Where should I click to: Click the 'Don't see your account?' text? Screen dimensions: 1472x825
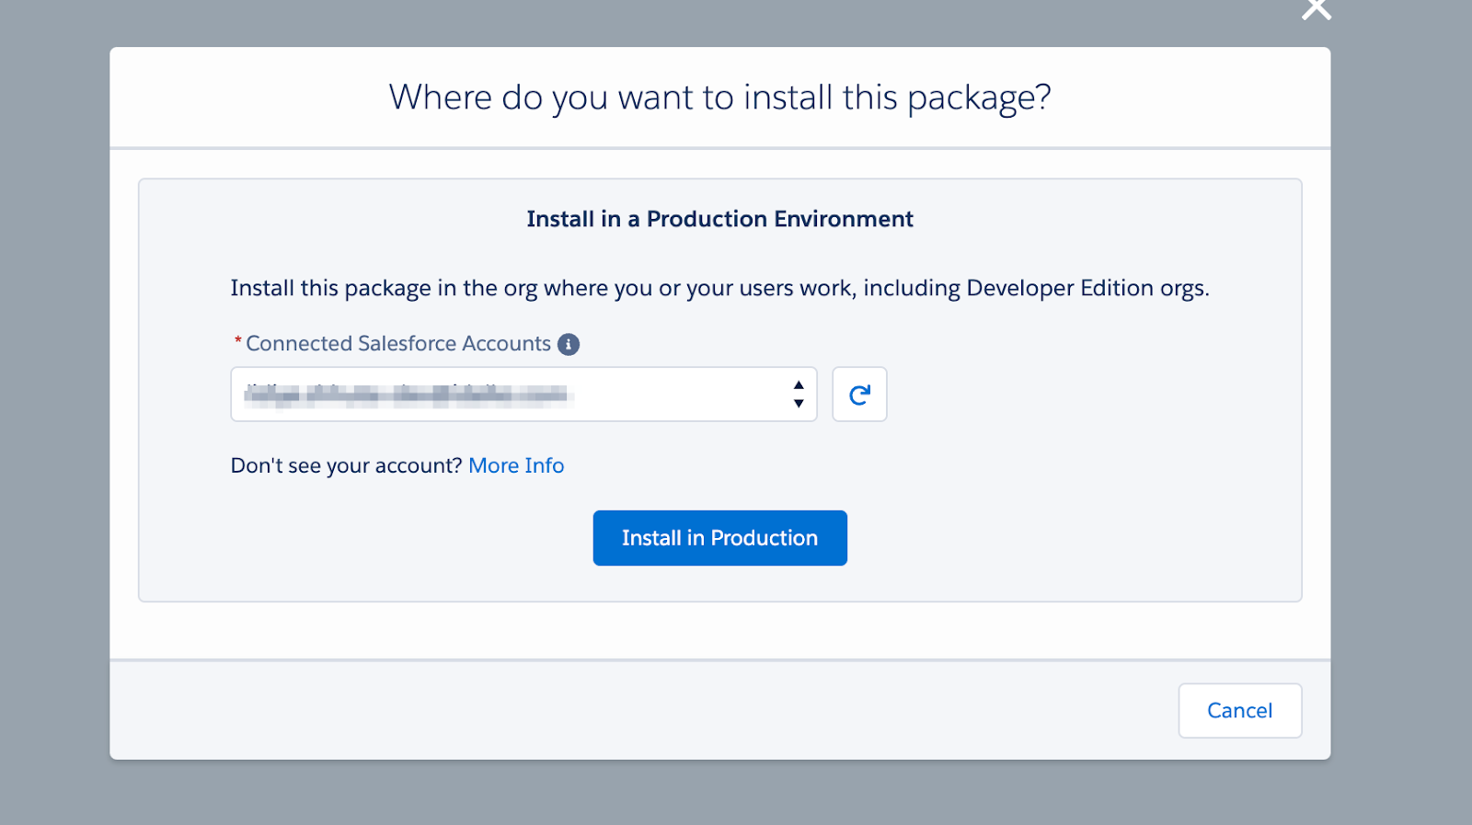point(346,465)
